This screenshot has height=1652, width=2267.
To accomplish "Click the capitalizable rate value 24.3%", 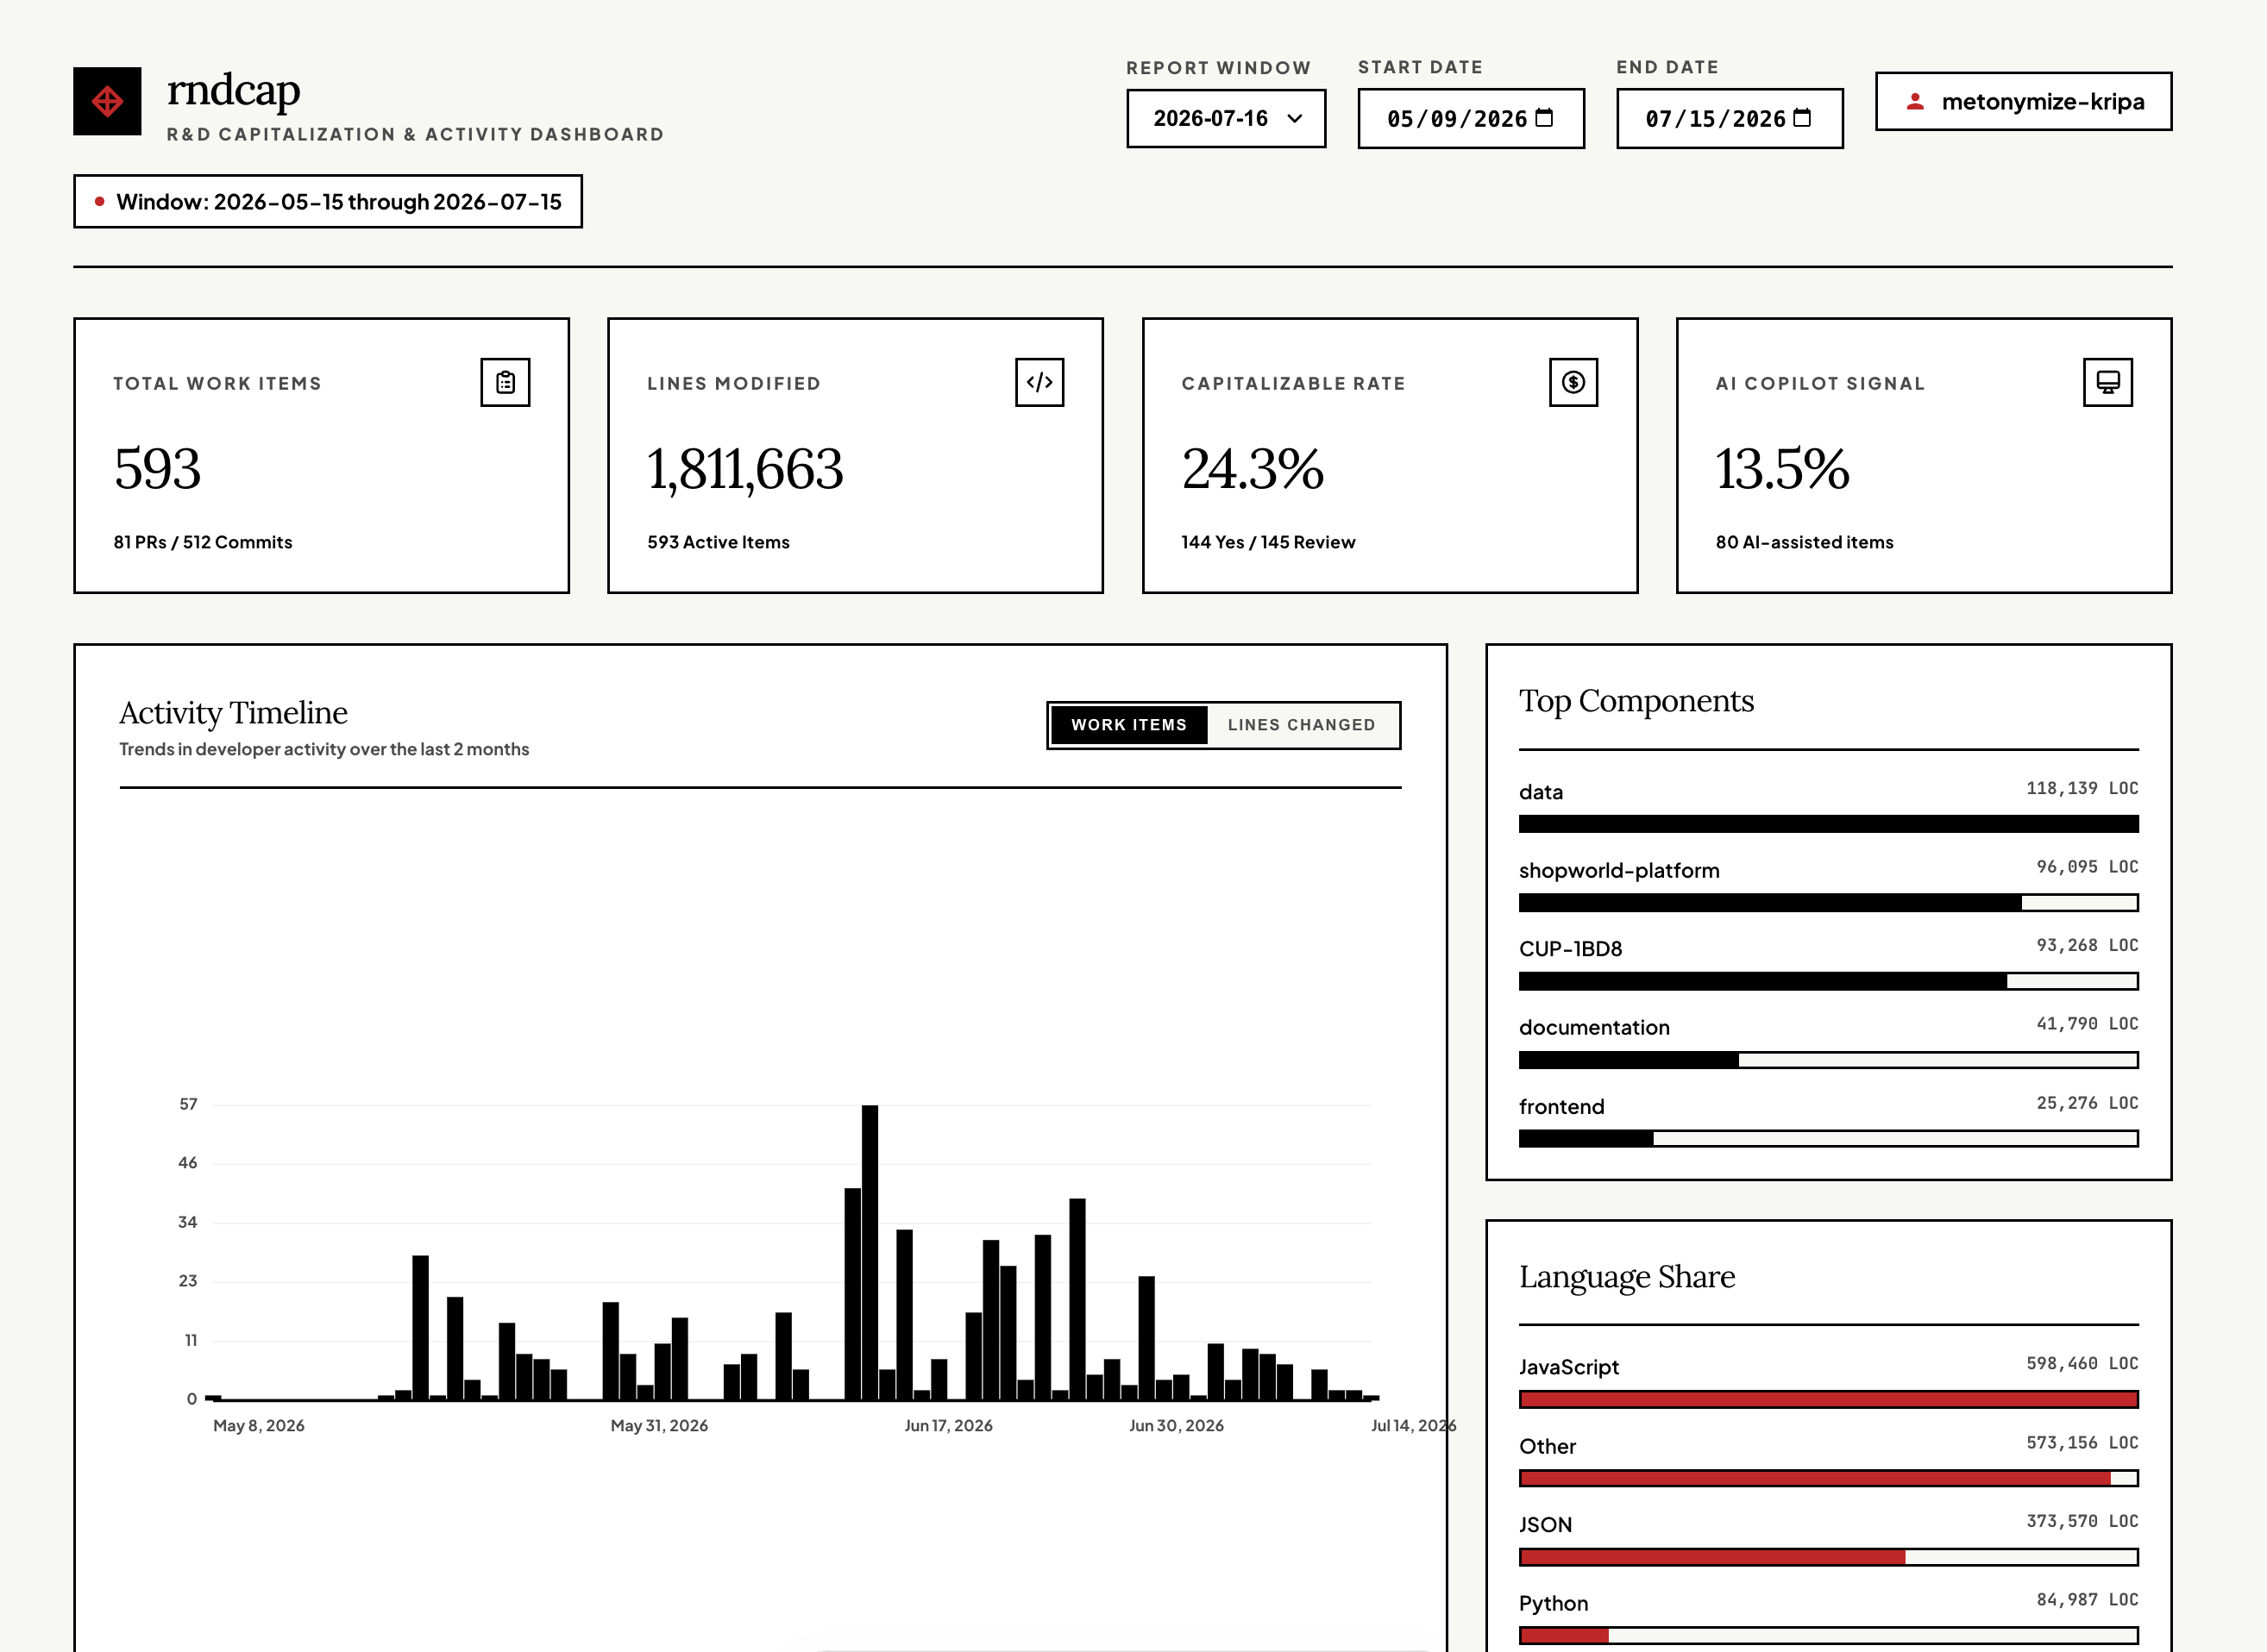I will click(1253, 468).
